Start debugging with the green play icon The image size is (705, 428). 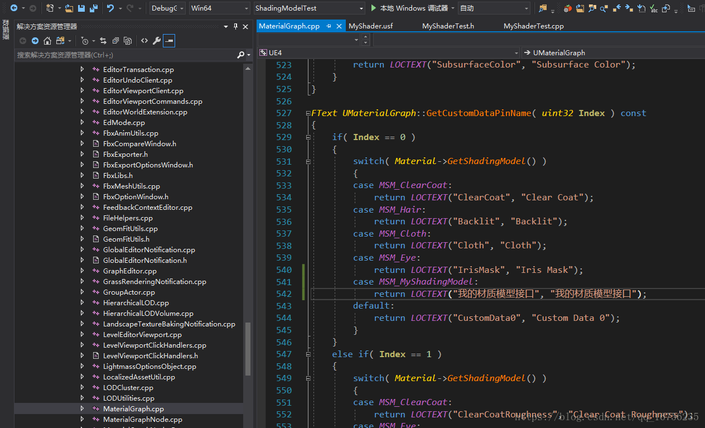click(x=374, y=8)
